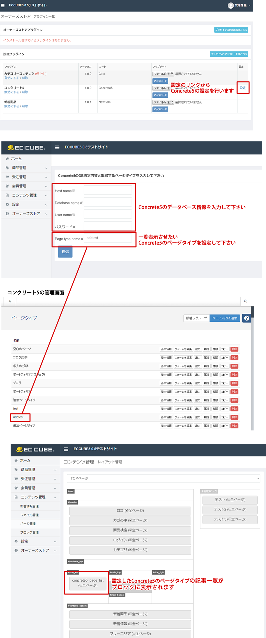Click red 削除 button in ブログ記事 row
This screenshot has width=266, height=638.
(x=234, y=358)
